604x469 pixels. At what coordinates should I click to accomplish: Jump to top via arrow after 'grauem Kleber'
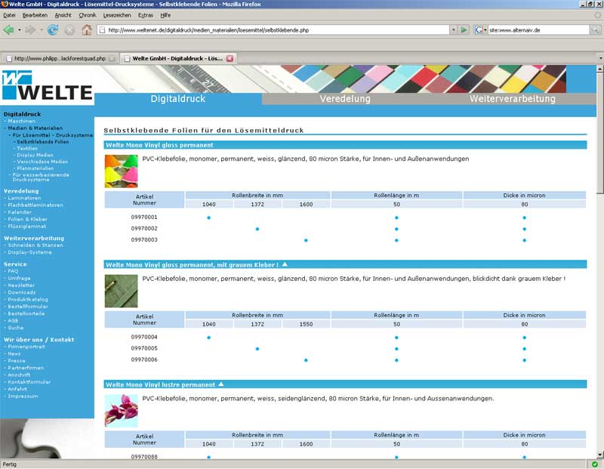tap(285, 264)
